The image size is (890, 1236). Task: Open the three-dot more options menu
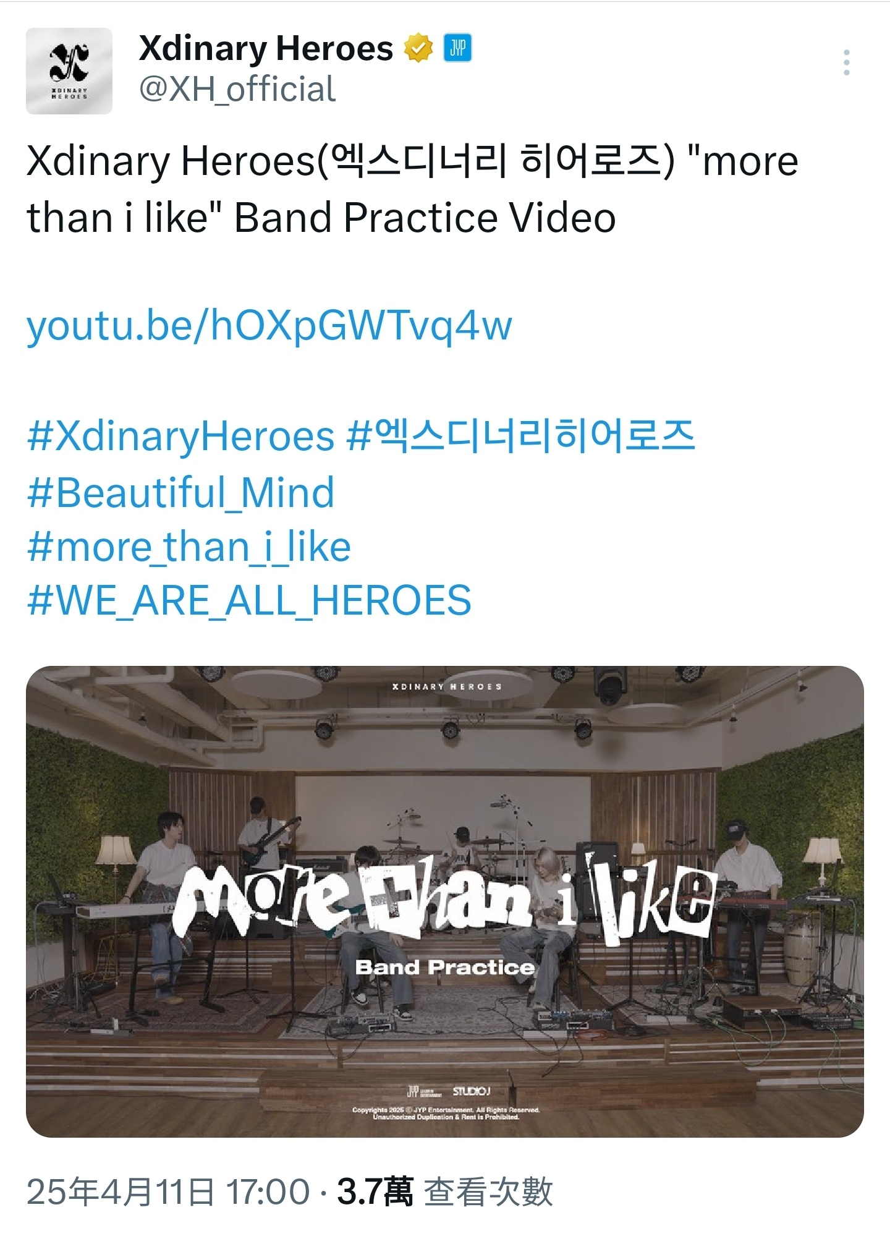pos(846,63)
